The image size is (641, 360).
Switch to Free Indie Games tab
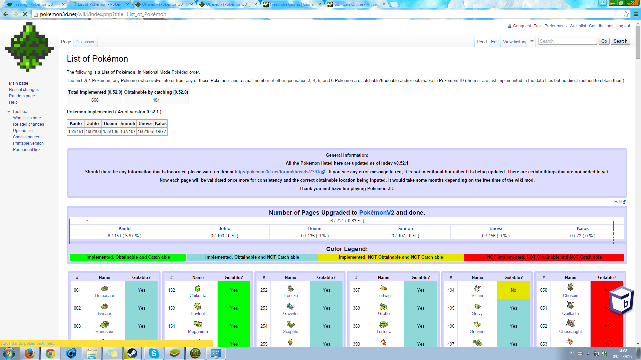292,4
